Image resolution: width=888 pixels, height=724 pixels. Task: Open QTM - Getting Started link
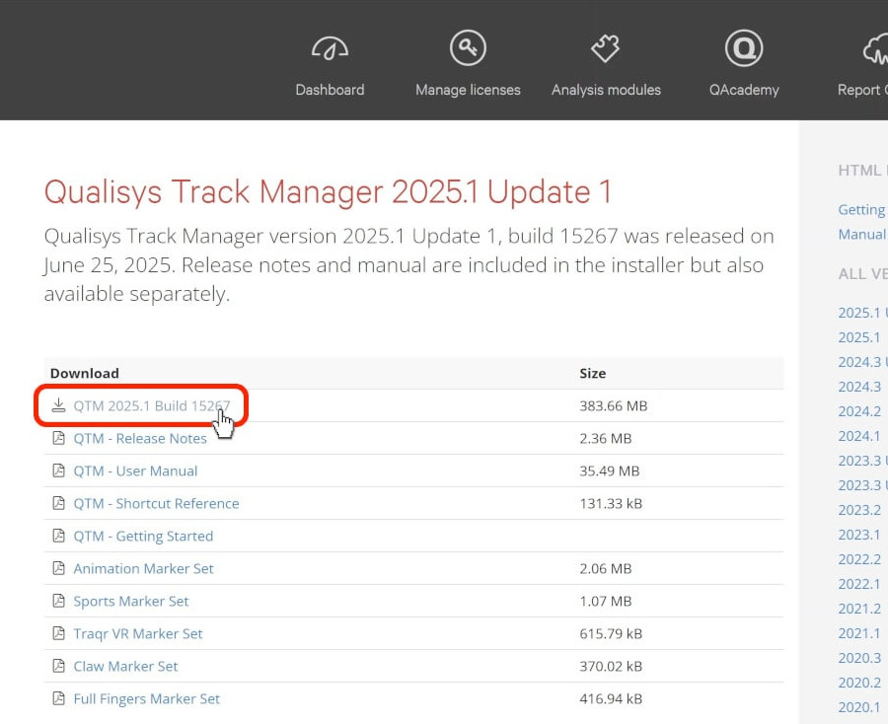(143, 536)
